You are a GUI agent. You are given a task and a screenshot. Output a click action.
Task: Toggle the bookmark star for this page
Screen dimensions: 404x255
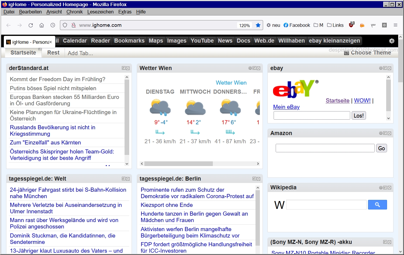coord(258,25)
